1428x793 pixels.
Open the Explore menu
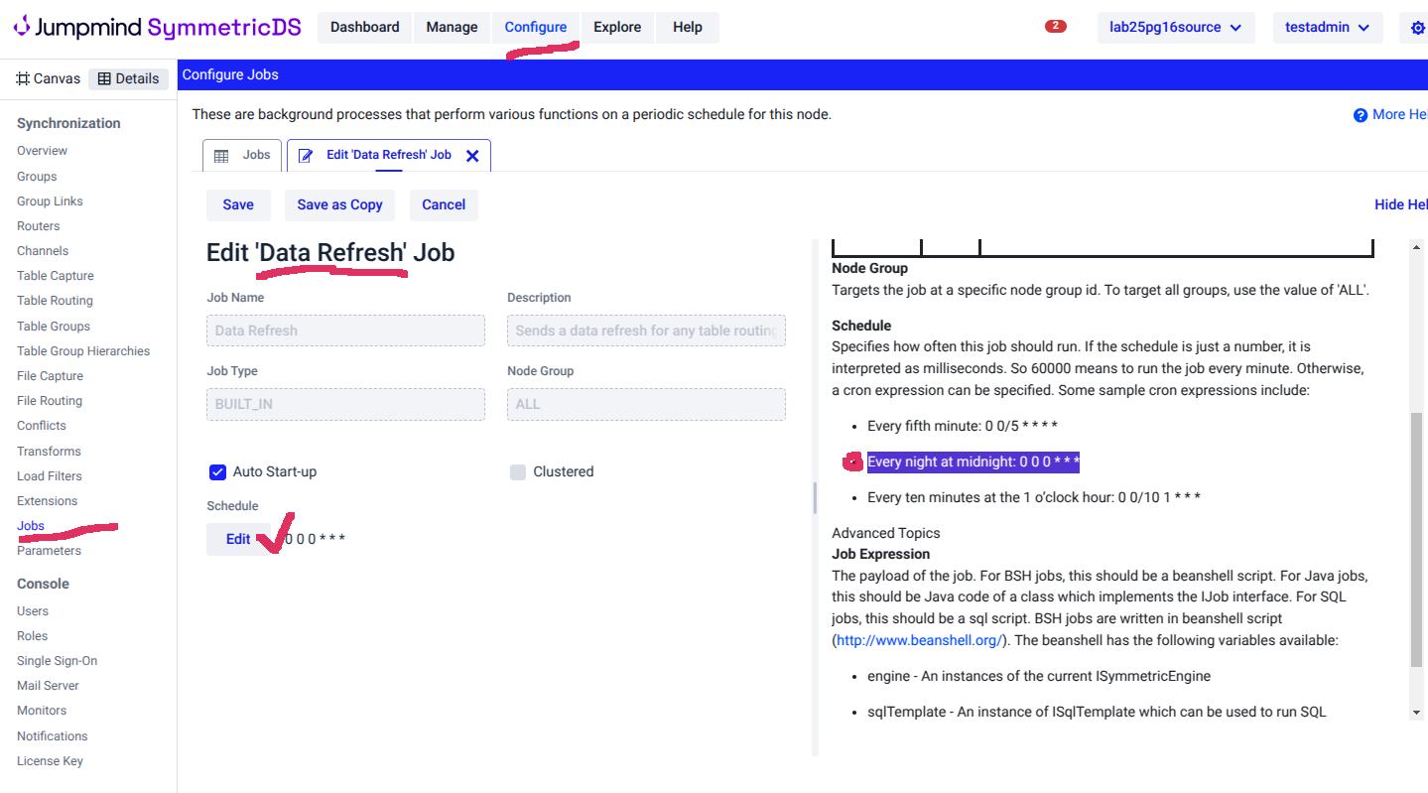[617, 28]
